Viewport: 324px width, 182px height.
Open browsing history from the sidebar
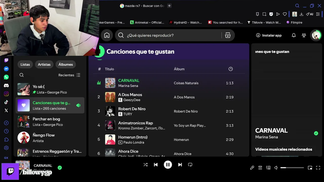(x=6, y=131)
